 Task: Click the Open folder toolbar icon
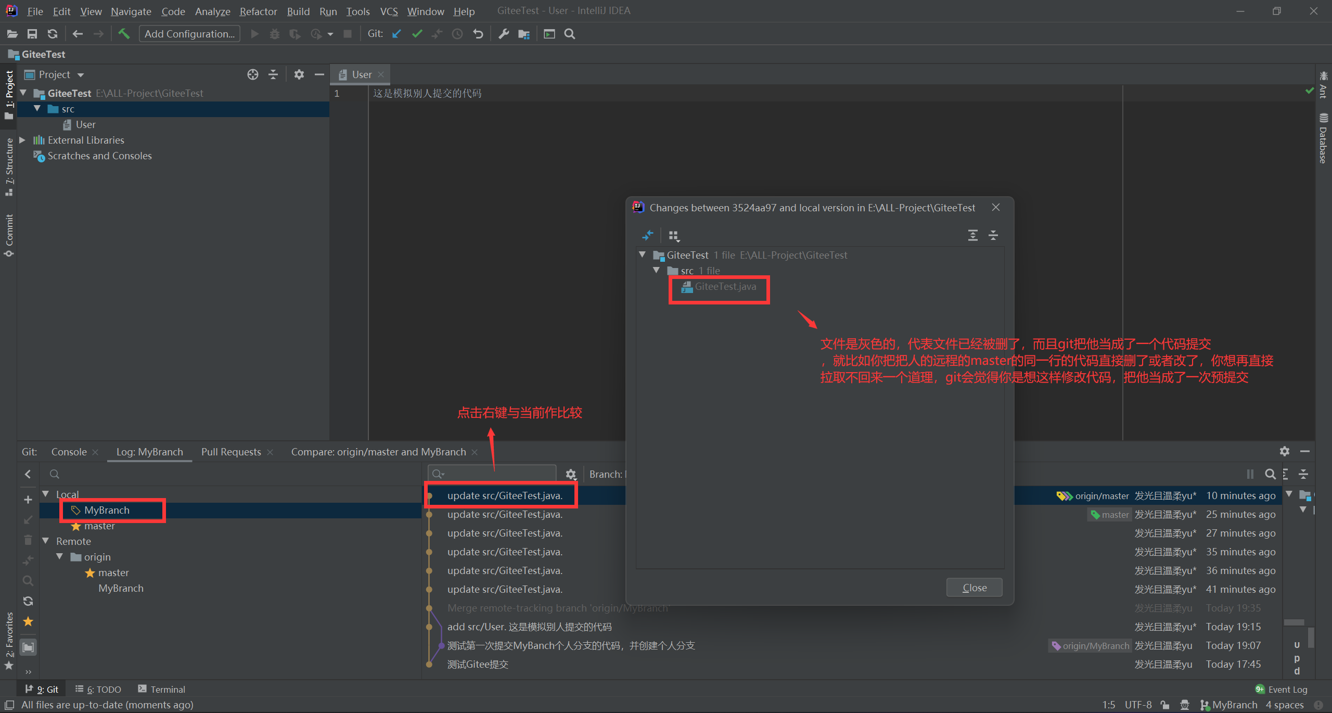pos(12,34)
